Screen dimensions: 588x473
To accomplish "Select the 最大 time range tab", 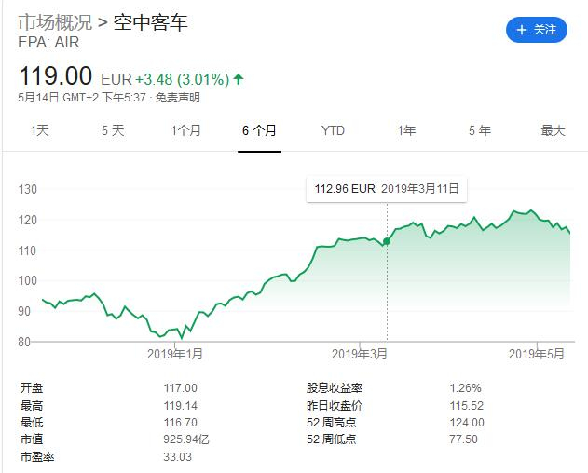I will [554, 130].
